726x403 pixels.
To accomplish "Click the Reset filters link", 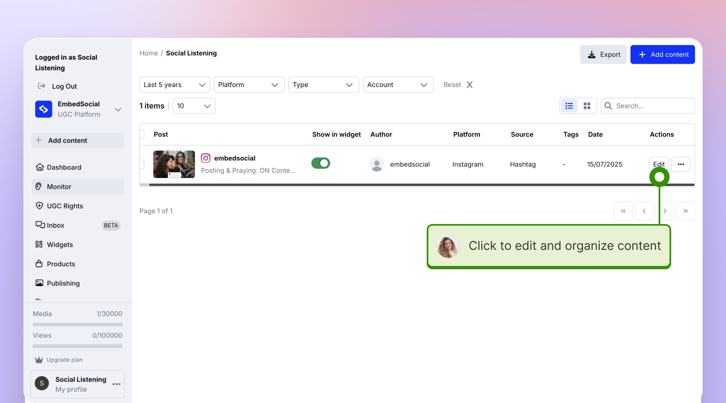I will point(452,85).
